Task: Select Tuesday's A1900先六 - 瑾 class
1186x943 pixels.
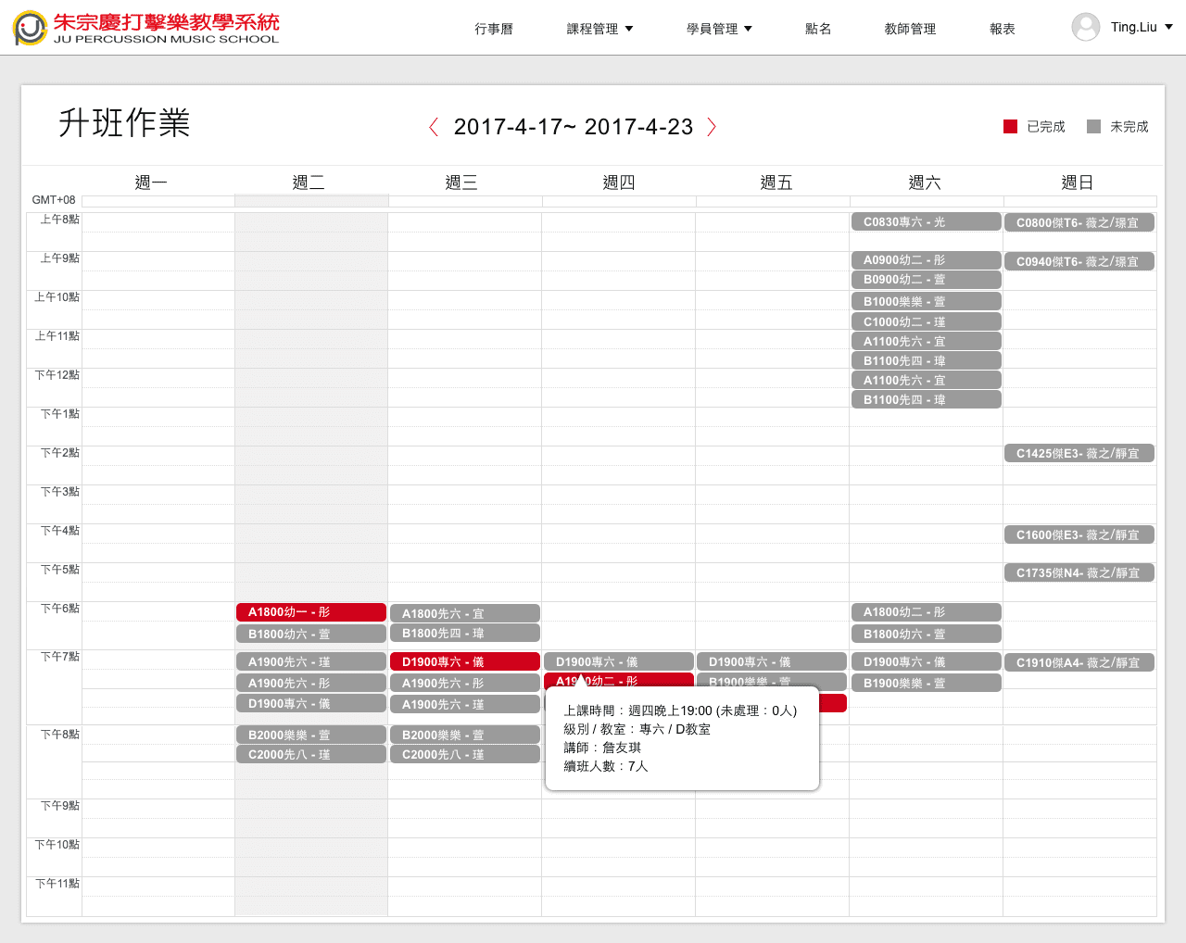Action: (x=310, y=662)
